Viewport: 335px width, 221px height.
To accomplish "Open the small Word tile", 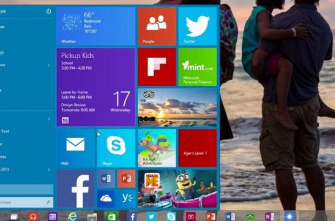I will coord(106,178).
